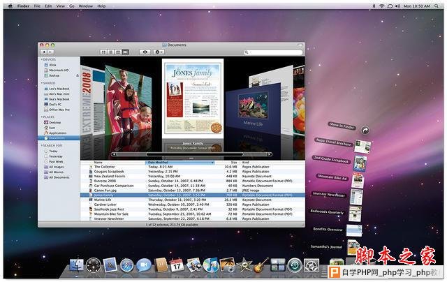Click the Bluetooth menu bar icon
This screenshot has height=282, width=447.
pos(374,6)
